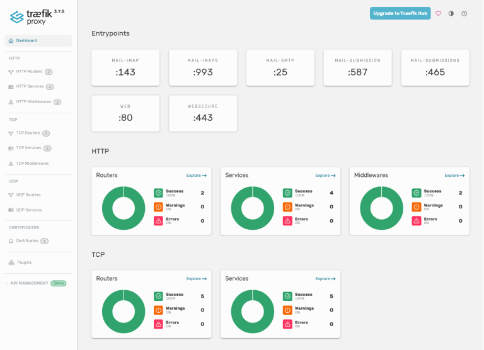Go to HTTP Services page
The image size is (484, 350).
(x=38, y=87)
